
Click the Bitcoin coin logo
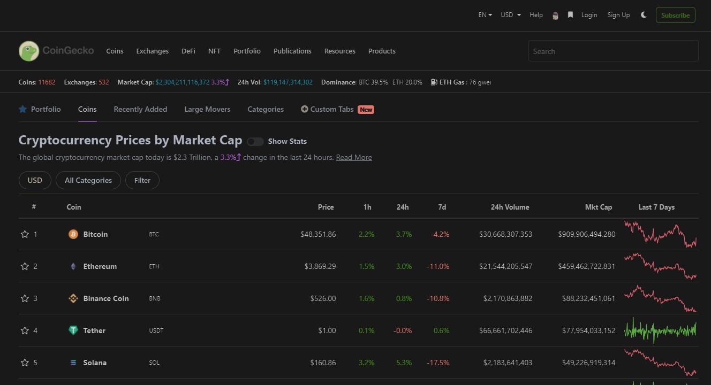[73, 234]
